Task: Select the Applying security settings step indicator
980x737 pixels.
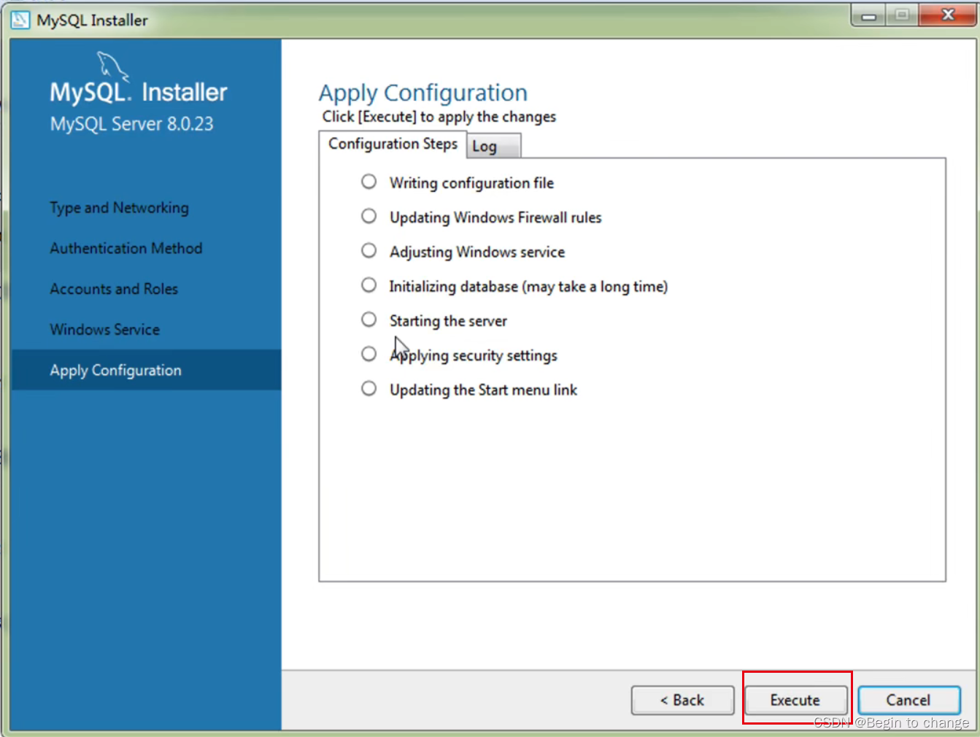Action: (369, 354)
